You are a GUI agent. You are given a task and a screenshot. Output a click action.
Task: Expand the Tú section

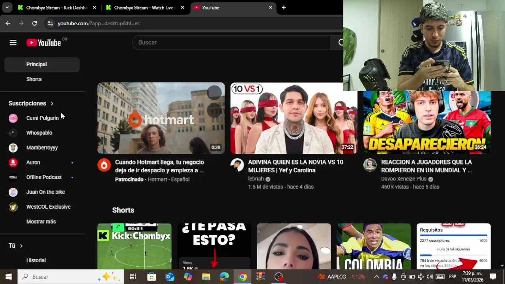(16, 246)
